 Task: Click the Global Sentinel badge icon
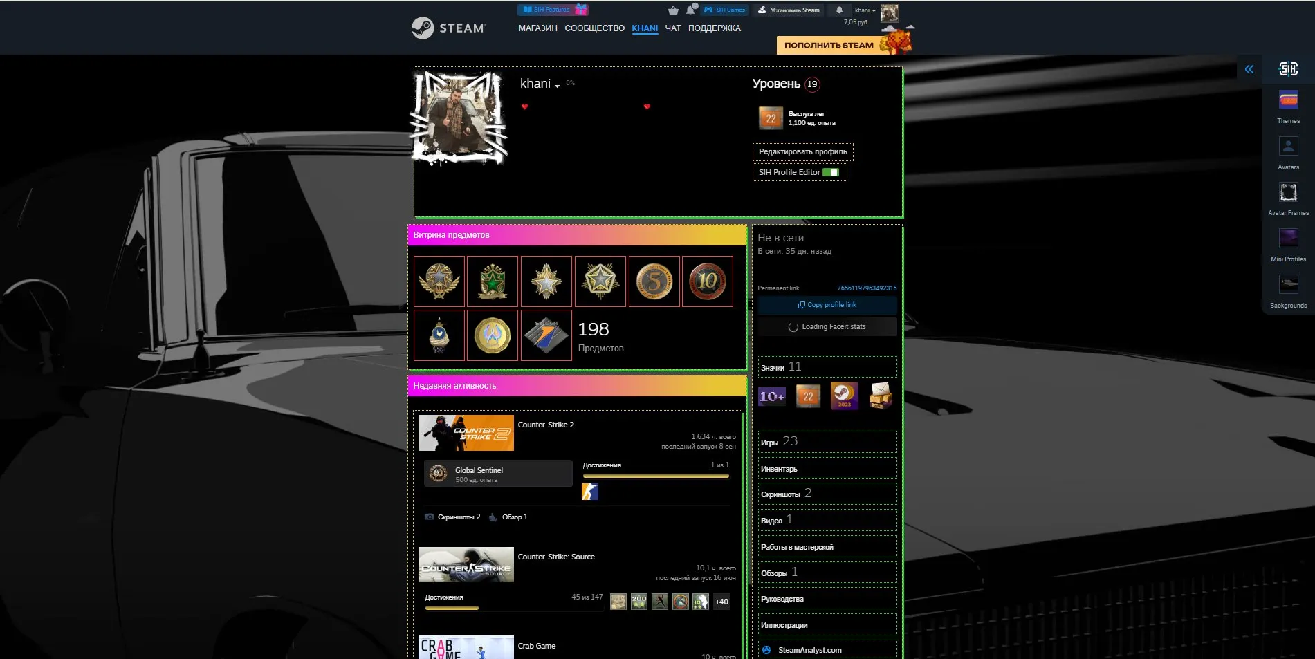click(x=438, y=474)
